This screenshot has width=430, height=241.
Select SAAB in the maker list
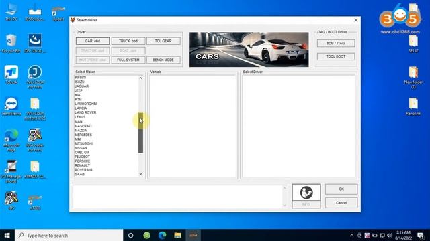[x=80, y=174]
